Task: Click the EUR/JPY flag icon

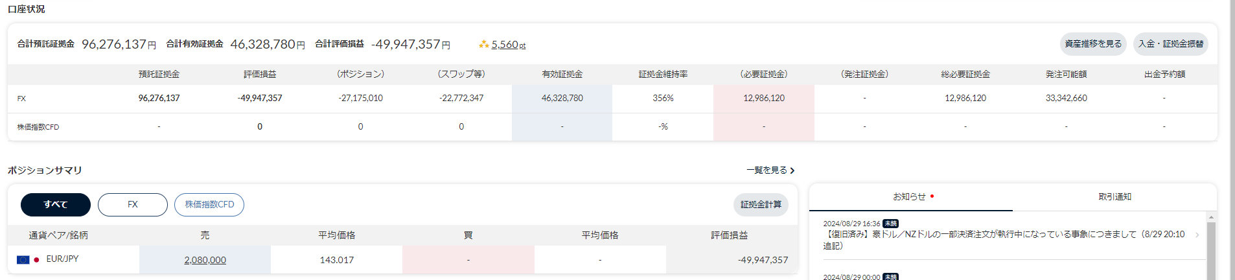Action: pos(23,260)
